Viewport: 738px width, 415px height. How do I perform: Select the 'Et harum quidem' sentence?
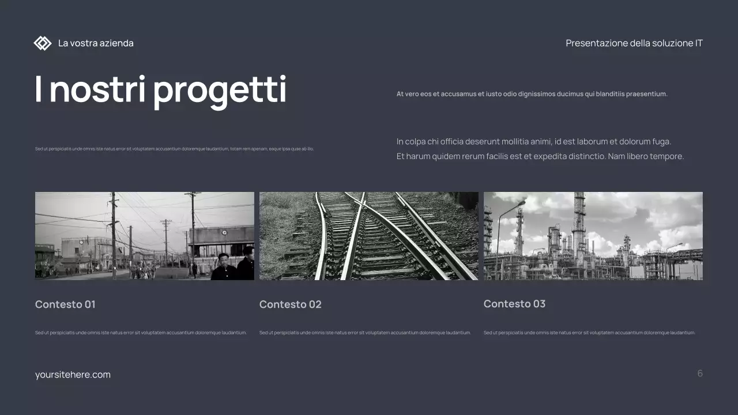pyautogui.click(x=540, y=156)
